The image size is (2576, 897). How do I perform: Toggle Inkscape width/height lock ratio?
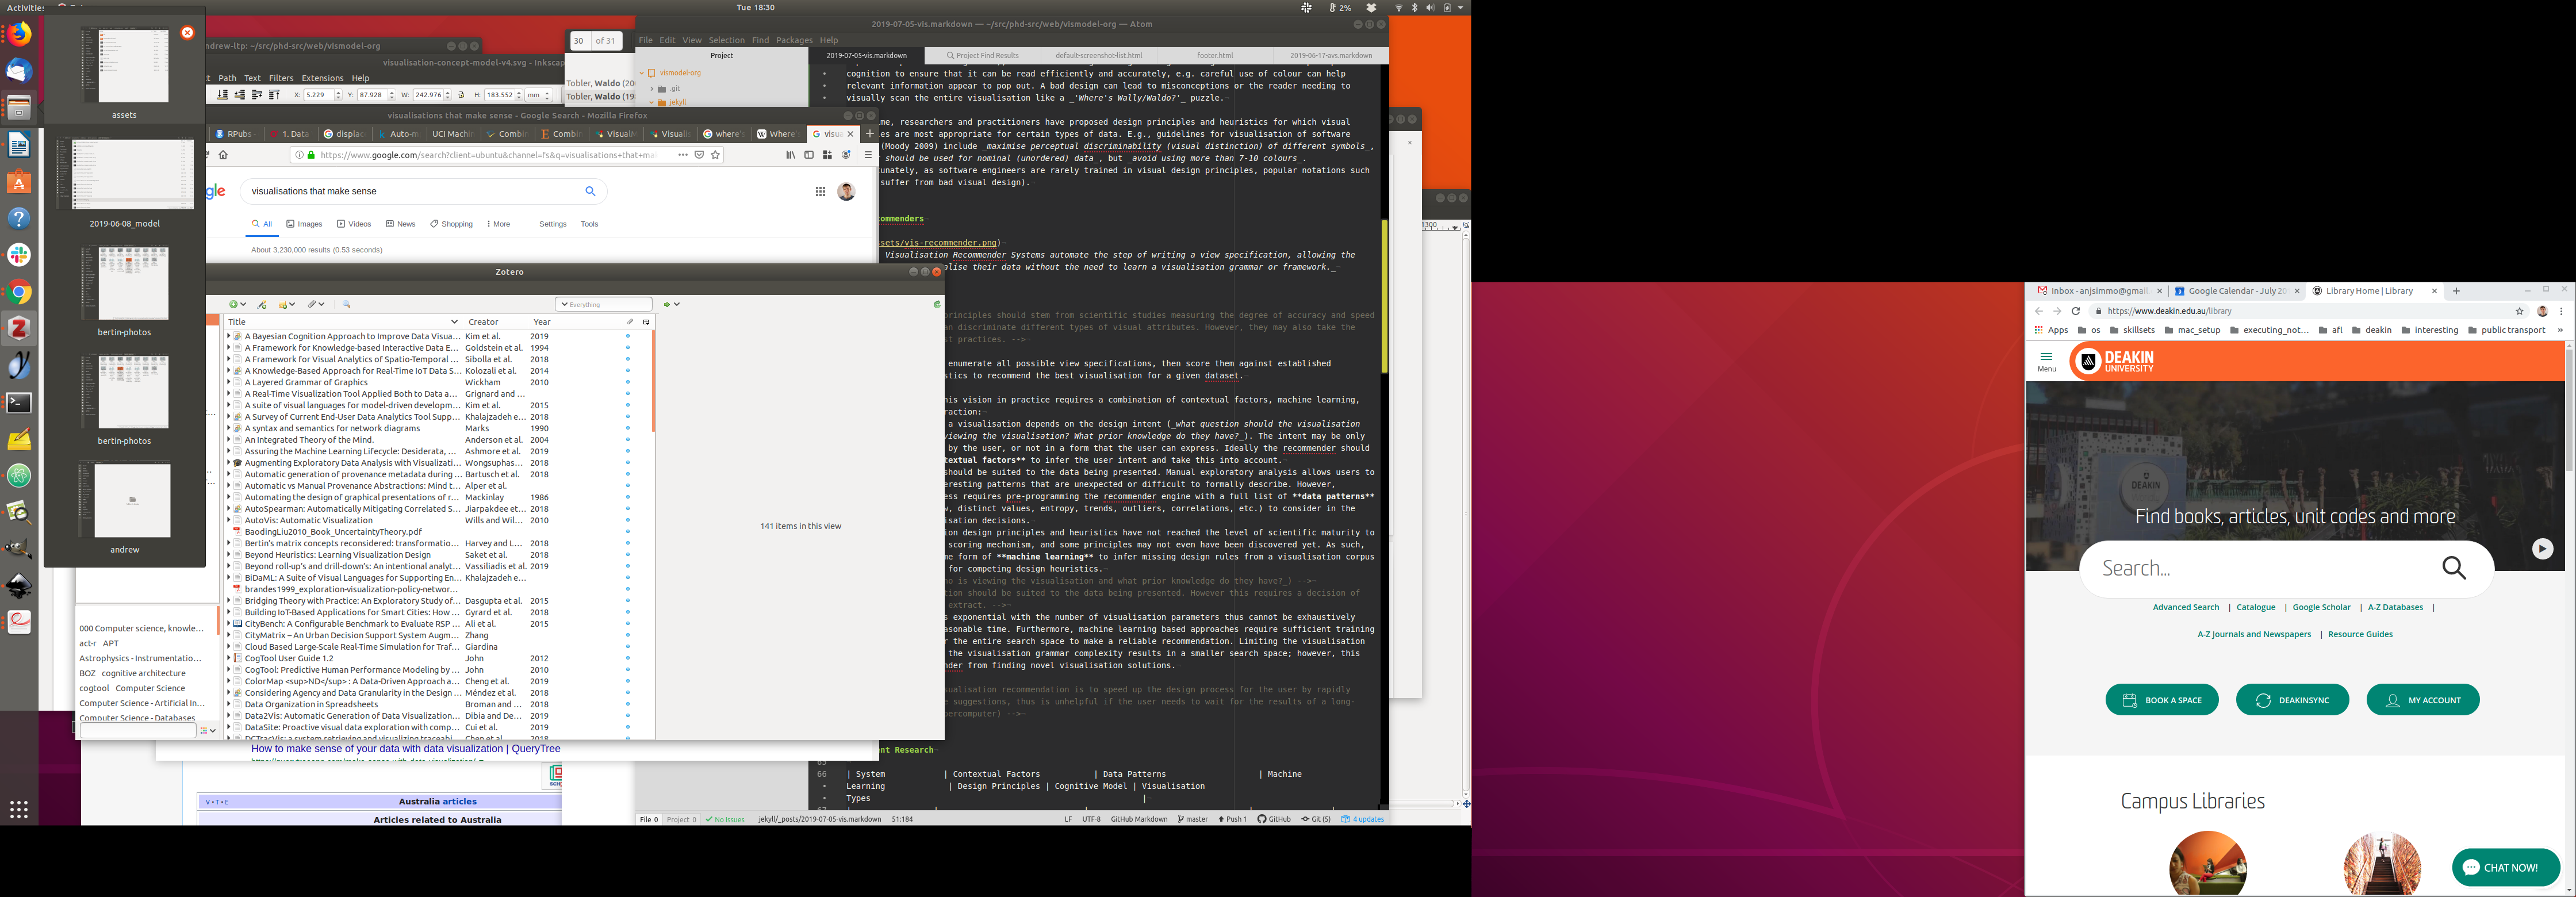(461, 95)
